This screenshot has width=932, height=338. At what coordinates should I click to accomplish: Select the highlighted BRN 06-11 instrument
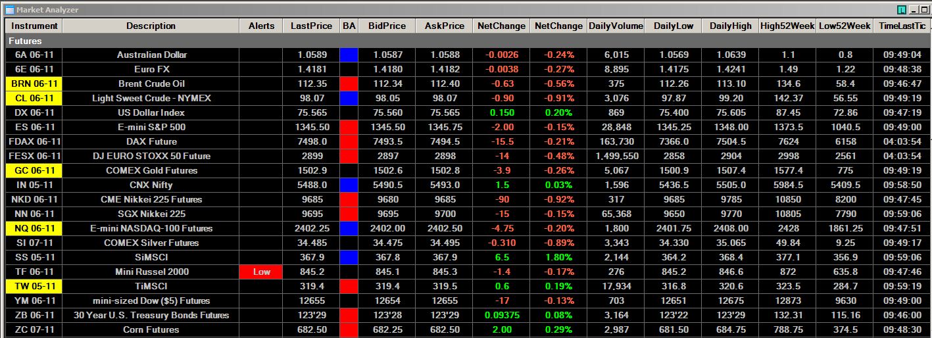(x=34, y=84)
